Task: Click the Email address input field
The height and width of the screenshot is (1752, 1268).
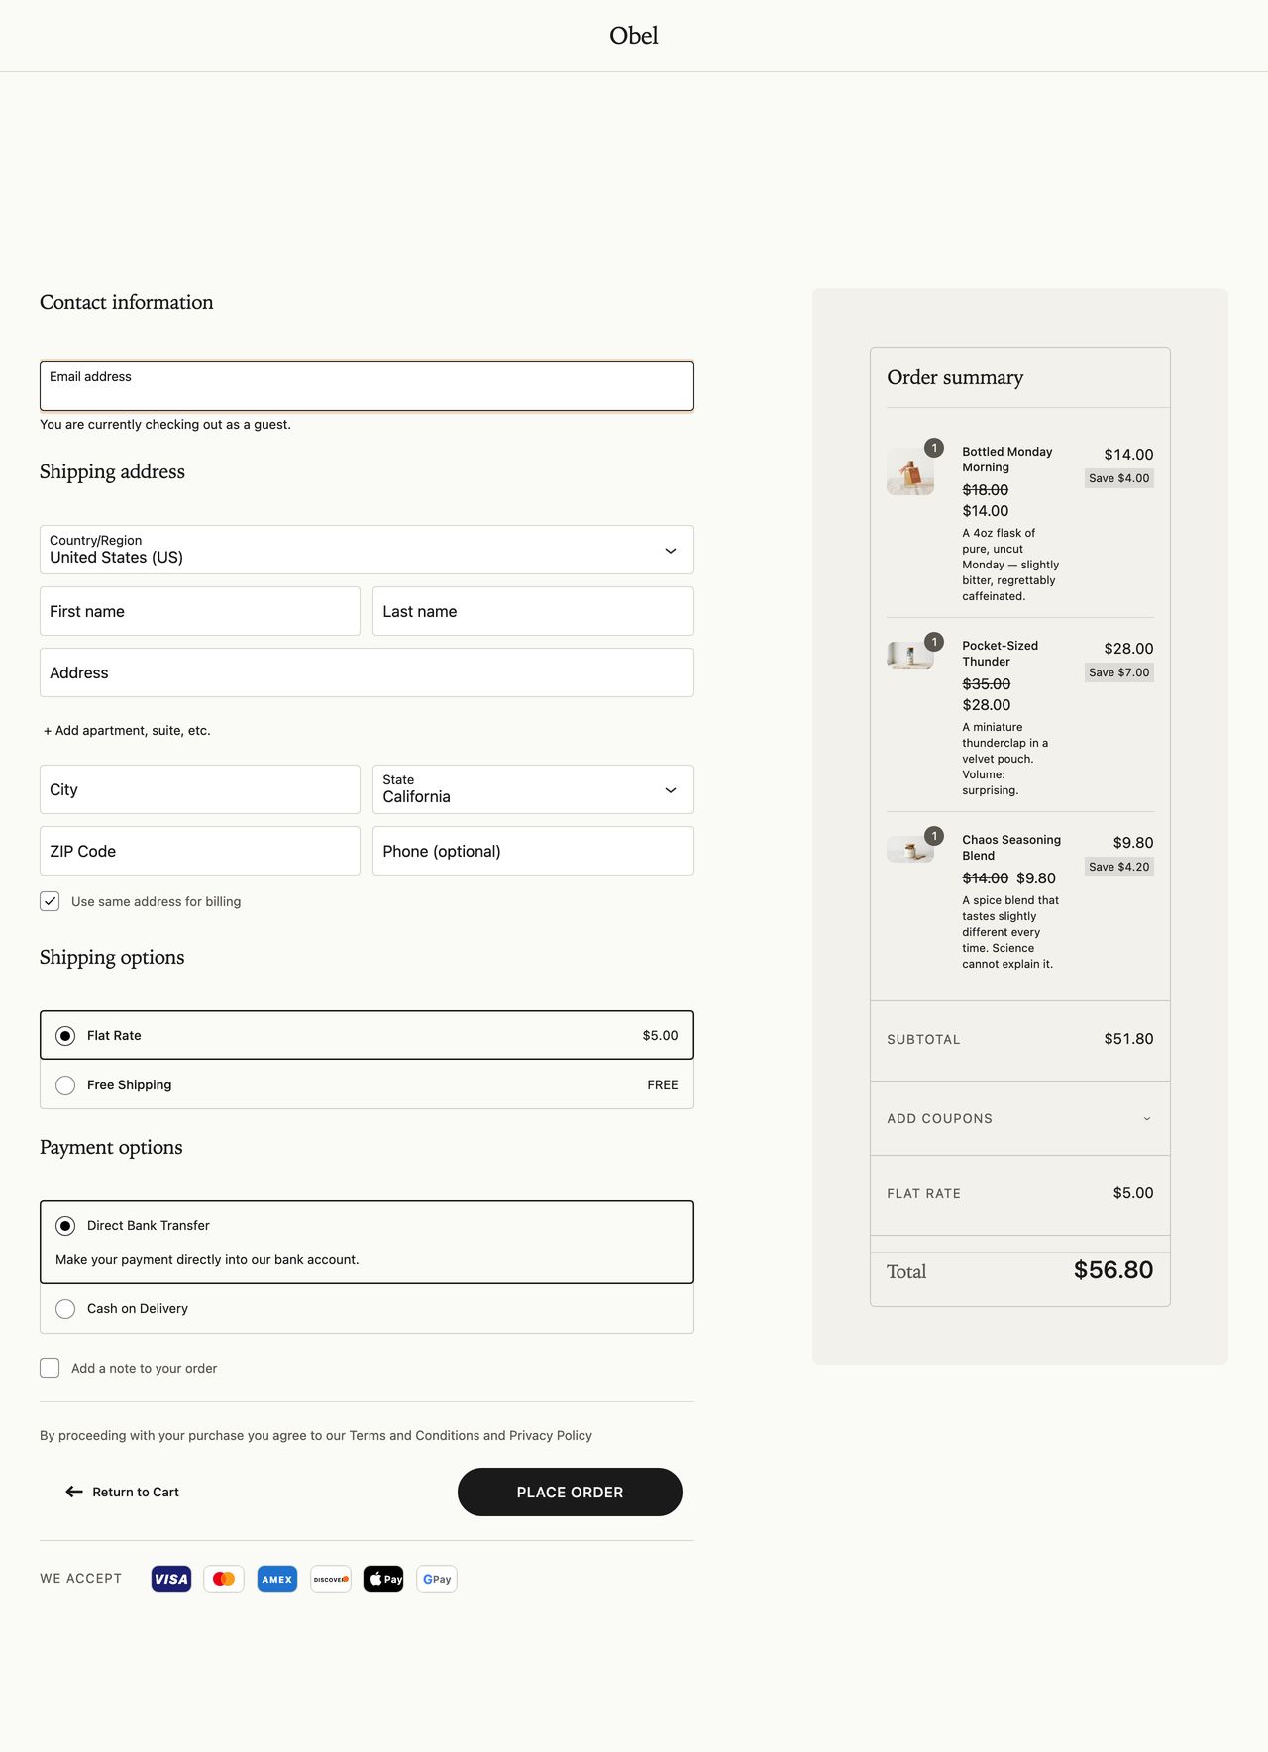Action: [x=367, y=386]
